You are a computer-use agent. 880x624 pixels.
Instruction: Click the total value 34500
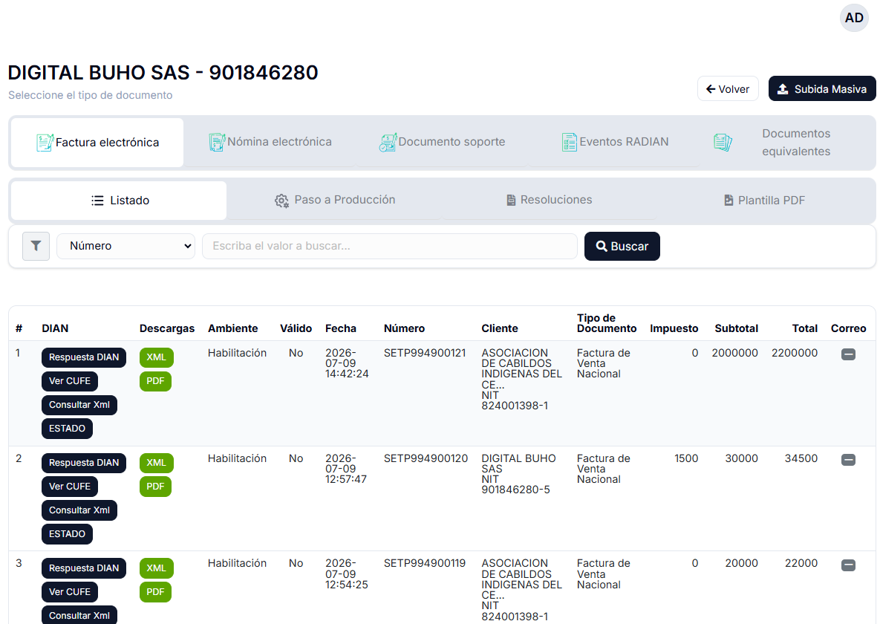pos(801,458)
